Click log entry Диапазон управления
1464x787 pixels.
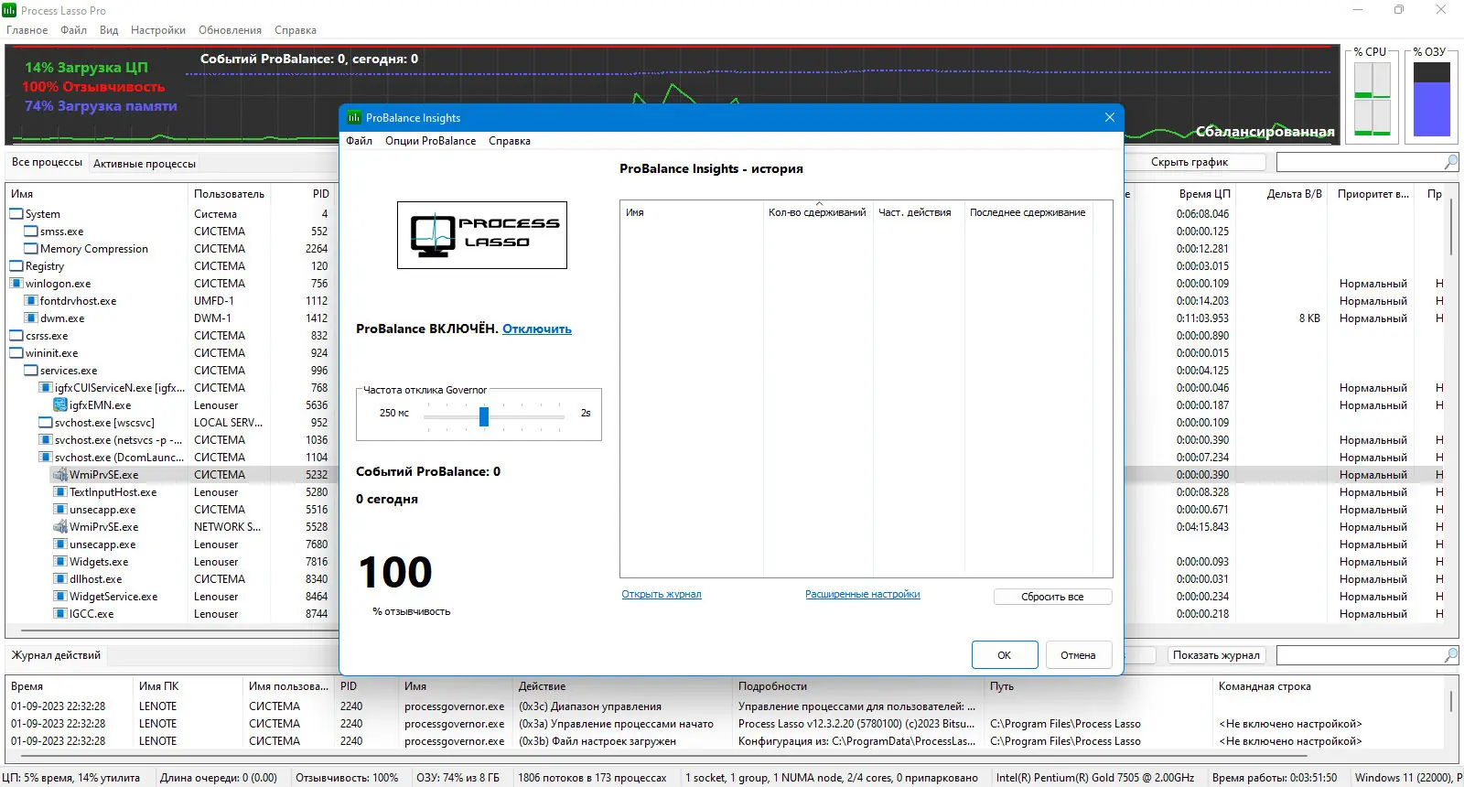pos(590,706)
